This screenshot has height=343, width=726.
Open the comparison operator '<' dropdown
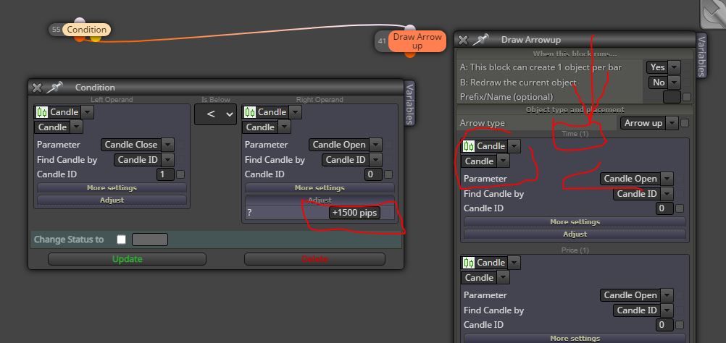[x=215, y=114]
